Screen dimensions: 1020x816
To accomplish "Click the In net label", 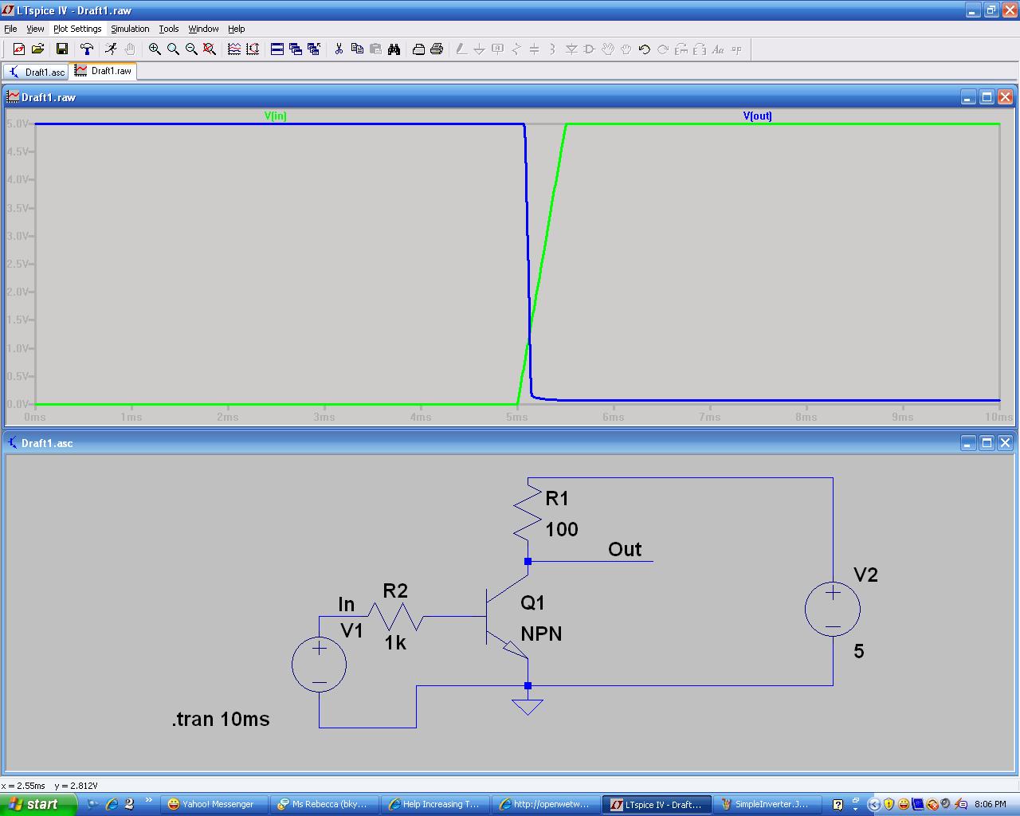I will 346,605.
